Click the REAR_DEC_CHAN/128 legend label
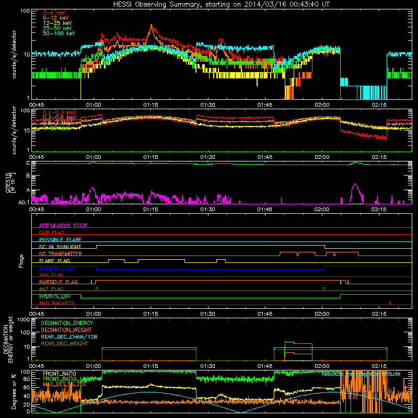 tap(69, 336)
